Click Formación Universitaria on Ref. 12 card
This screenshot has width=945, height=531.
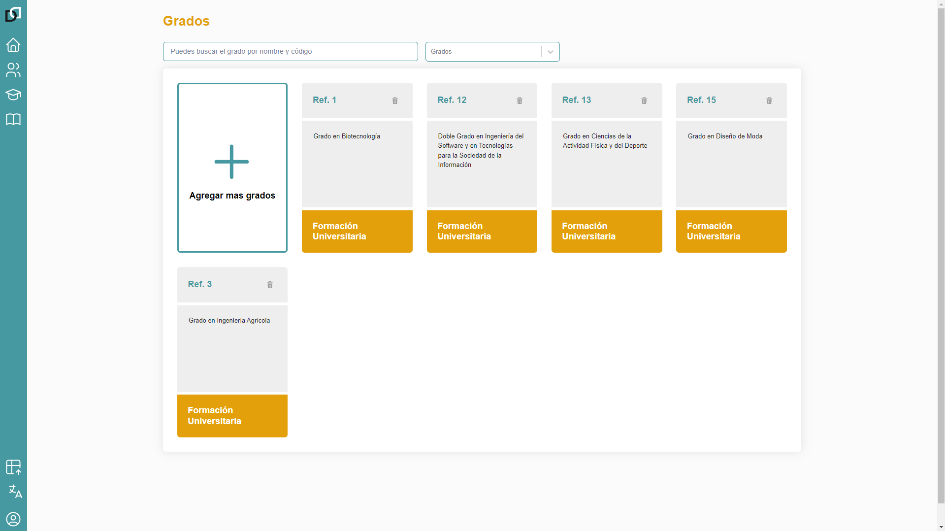[x=482, y=232]
